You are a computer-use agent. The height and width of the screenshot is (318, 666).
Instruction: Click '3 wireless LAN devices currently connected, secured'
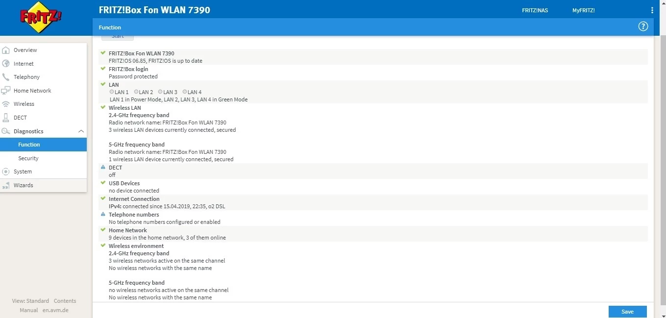pyautogui.click(x=172, y=130)
